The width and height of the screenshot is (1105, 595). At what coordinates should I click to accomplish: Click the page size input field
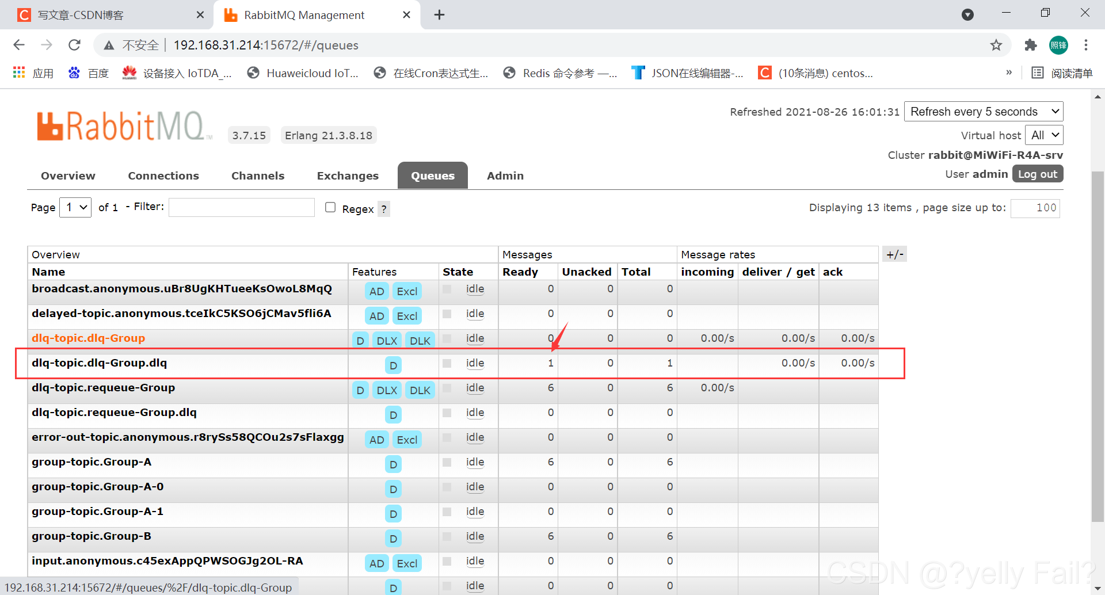pyautogui.click(x=1035, y=208)
